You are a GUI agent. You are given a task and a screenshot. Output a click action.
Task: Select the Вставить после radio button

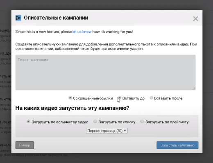[151, 98]
